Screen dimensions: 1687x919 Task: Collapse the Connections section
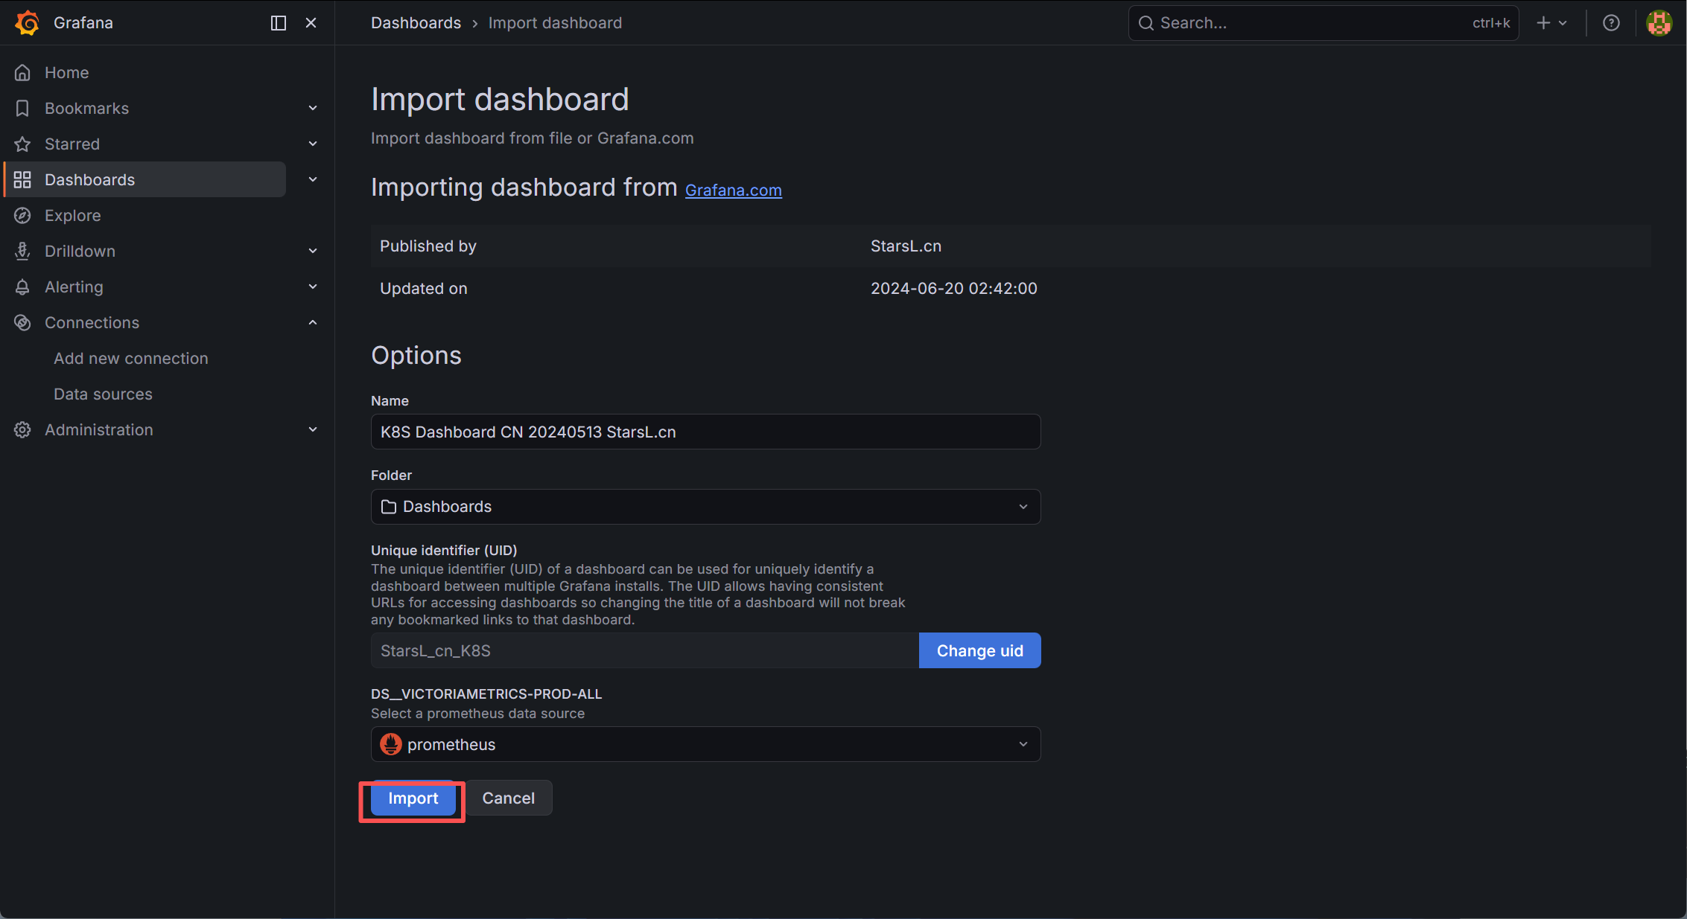[313, 323]
